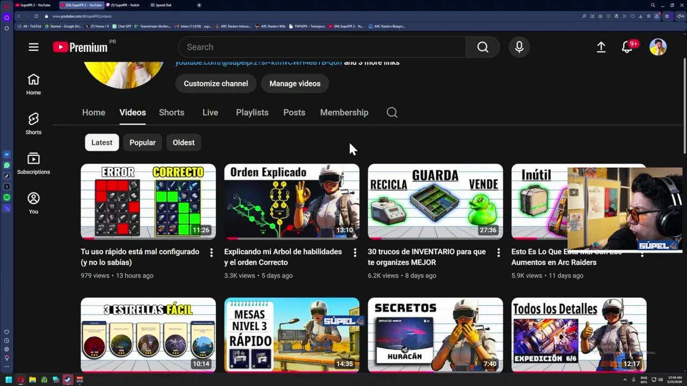
Task: Open more options for '30 trucos de INVENTARIO' video
Action: click(499, 253)
